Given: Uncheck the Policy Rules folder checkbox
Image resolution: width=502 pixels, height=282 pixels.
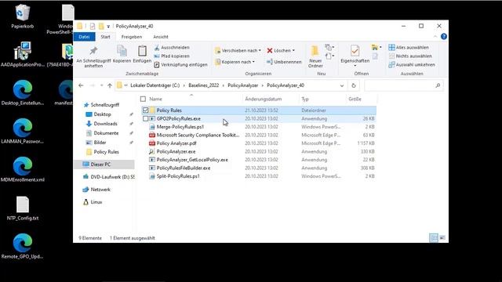Looking at the screenshot, I should tap(145, 110).
